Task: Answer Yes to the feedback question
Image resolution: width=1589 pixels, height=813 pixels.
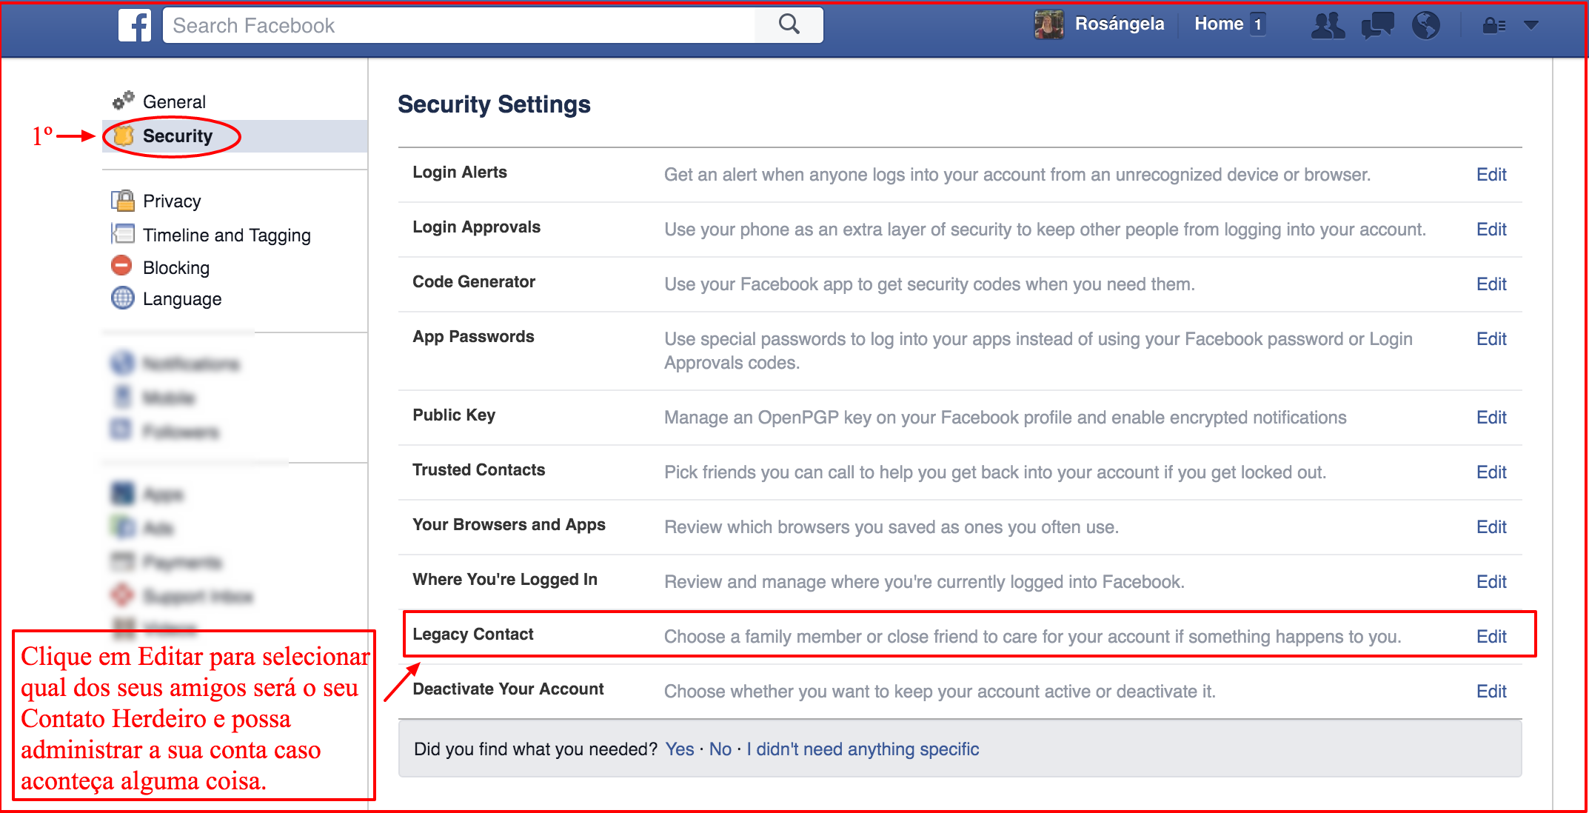Action: tap(679, 749)
